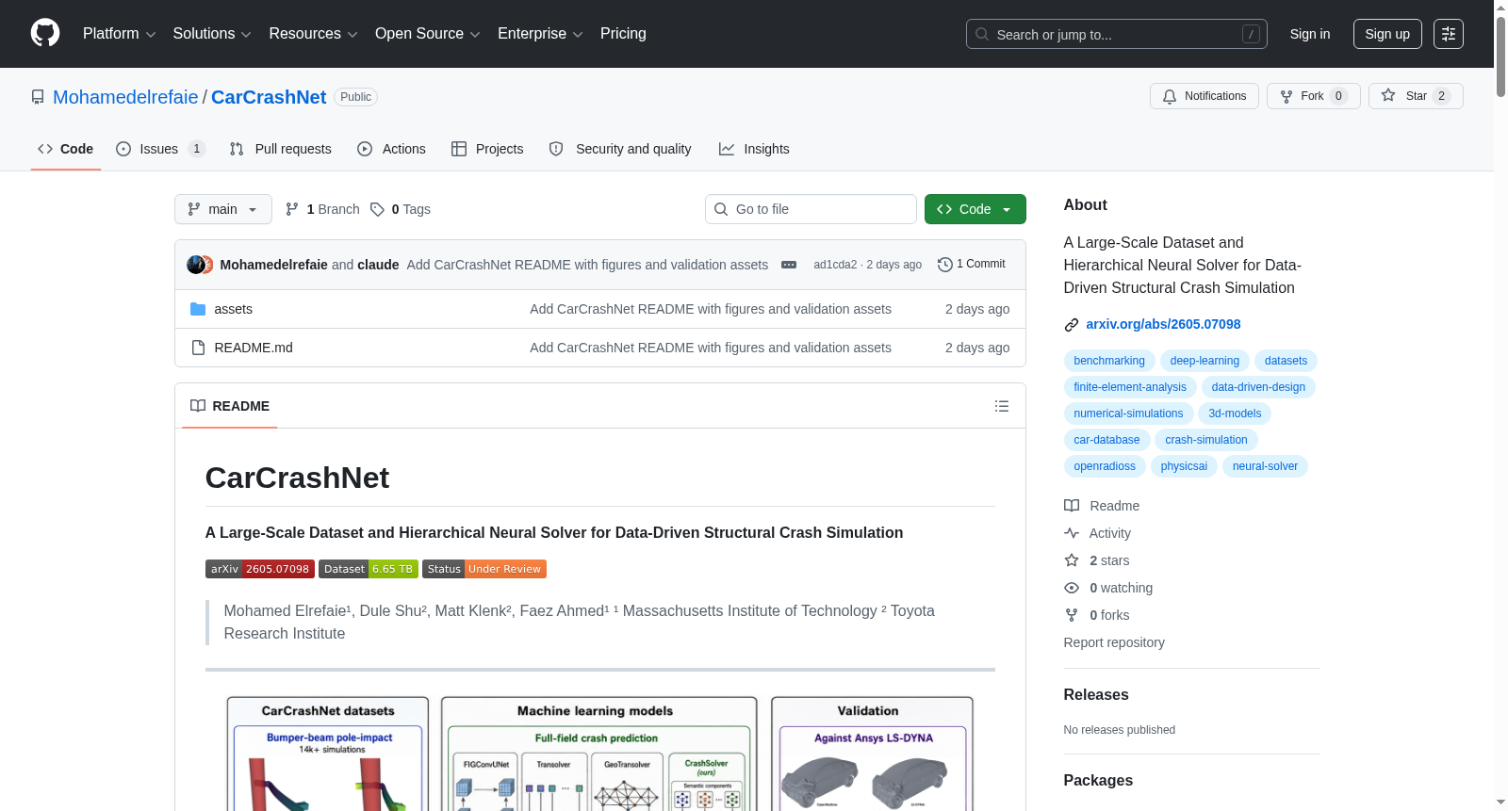Select the benchmarking topic tag
This screenshot has width=1508, height=811.
[1109, 361]
